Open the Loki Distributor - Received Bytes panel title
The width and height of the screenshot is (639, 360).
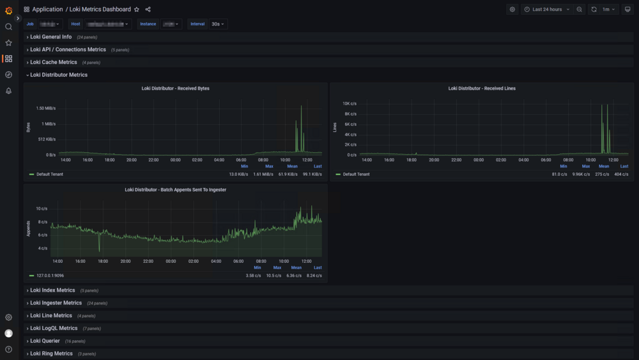pyautogui.click(x=176, y=88)
